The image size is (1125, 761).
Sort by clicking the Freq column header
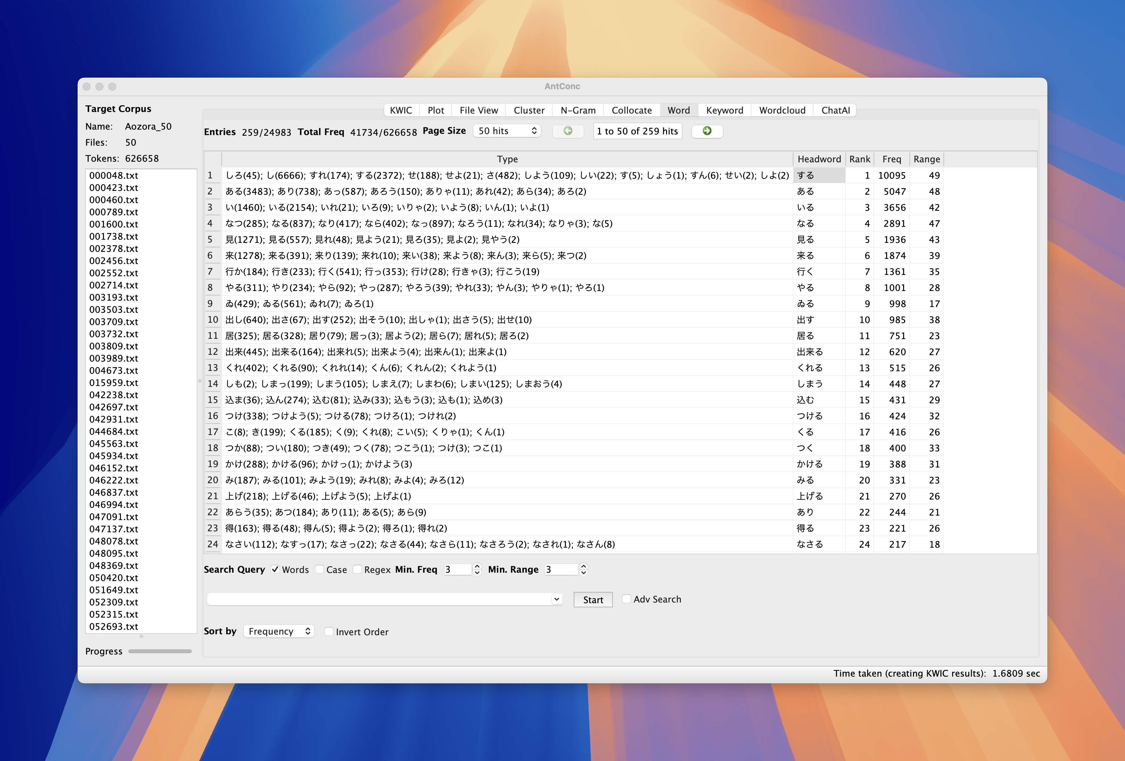891,159
